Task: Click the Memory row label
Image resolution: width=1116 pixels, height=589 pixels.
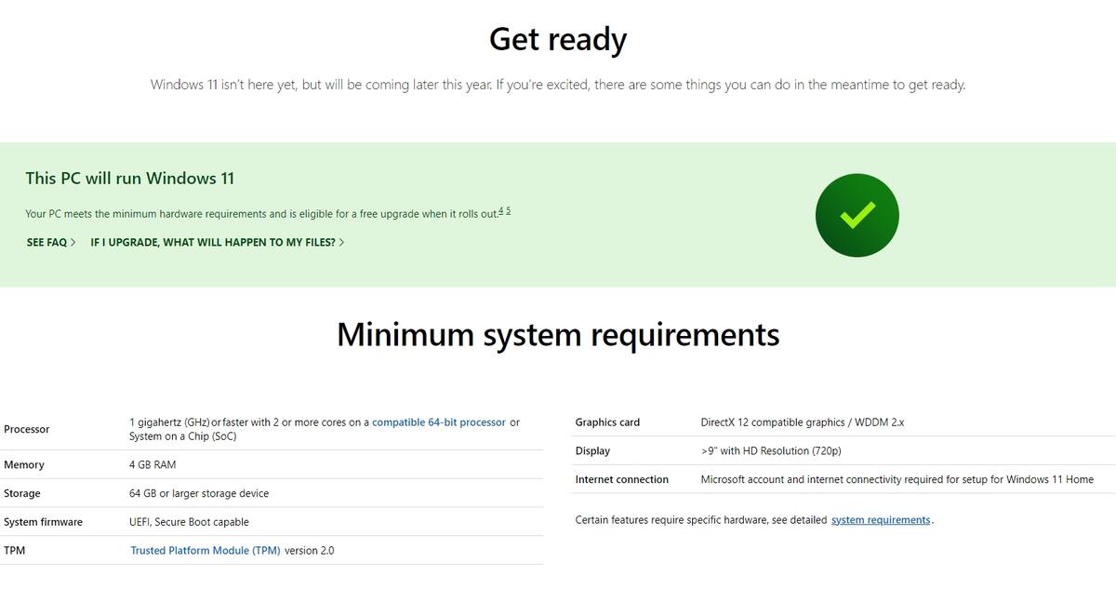Action: (24, 465)
